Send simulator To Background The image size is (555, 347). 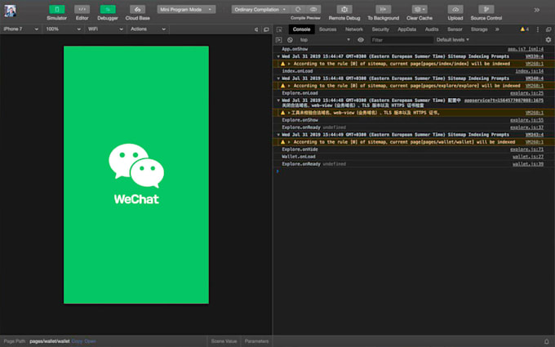click(383, 10)
